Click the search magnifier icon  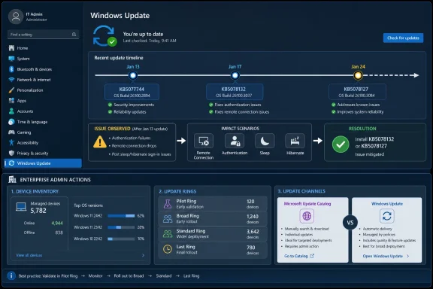74,35
